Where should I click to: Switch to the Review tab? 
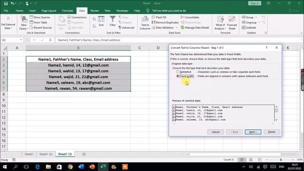click(95, 10)
